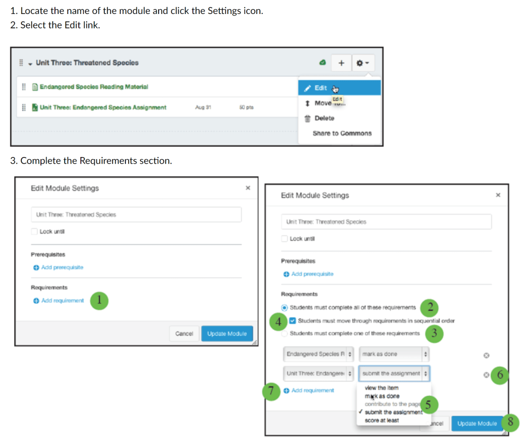This screenshot has width=531, height=442.
Task: Choose Share to Commons menu option
Action: point(342,133)
